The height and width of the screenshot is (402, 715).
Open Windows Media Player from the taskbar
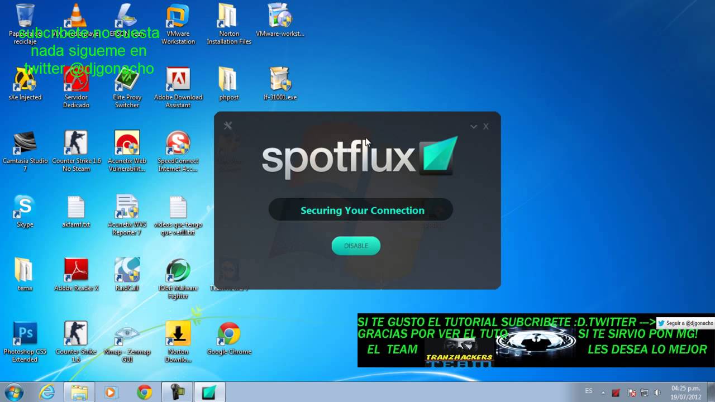[x=111, y=393]
